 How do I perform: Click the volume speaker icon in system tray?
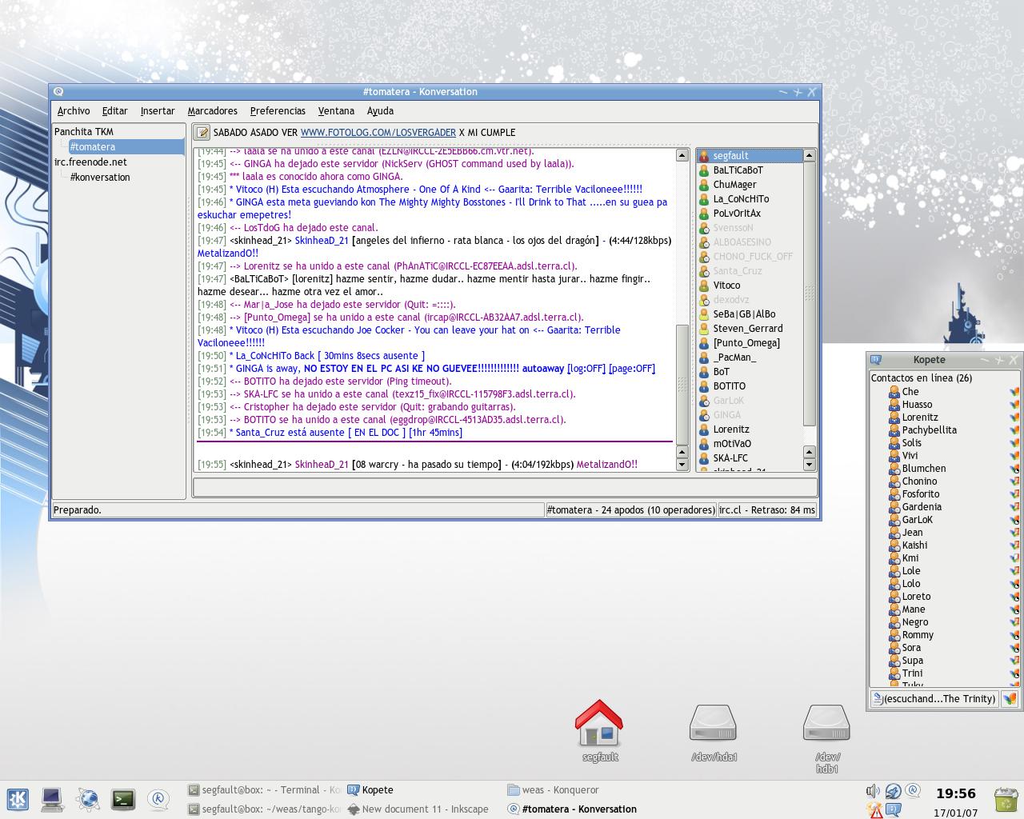(x=873, y=791)
